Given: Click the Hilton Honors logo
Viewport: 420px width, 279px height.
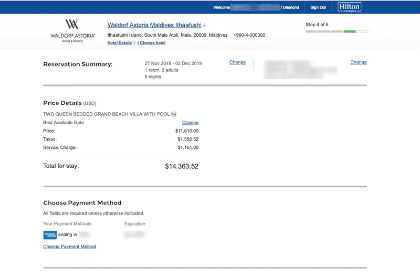Looking at the screenshot, I should pyautogui.click(x=349, y=7).
